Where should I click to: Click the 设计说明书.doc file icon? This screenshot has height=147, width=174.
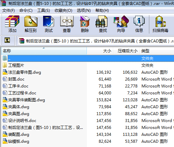click(x=5, y=120)
